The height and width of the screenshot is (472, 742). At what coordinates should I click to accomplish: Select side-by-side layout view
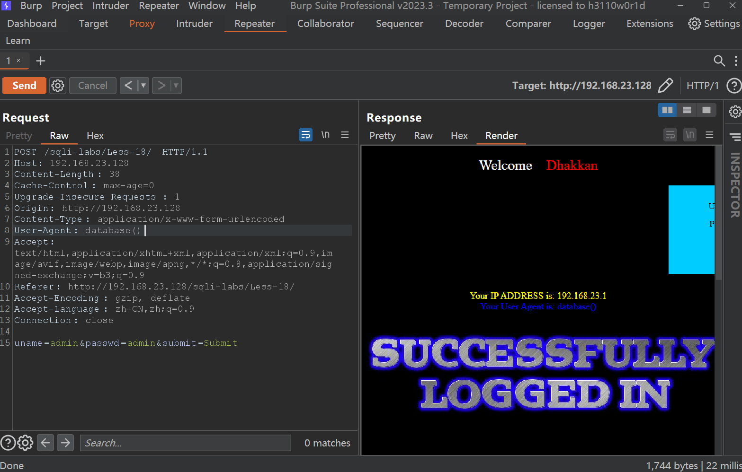[667, 110]
